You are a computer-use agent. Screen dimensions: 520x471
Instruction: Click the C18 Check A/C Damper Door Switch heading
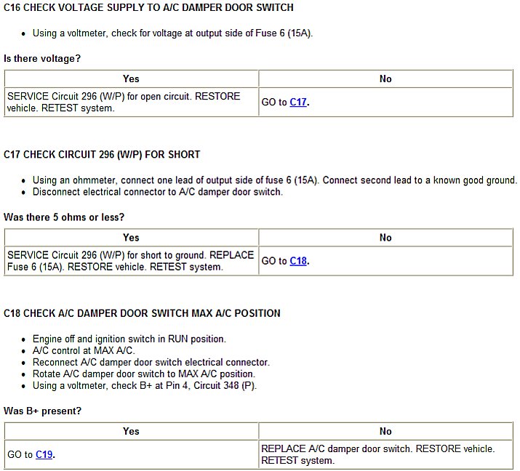tap(142, 313)
